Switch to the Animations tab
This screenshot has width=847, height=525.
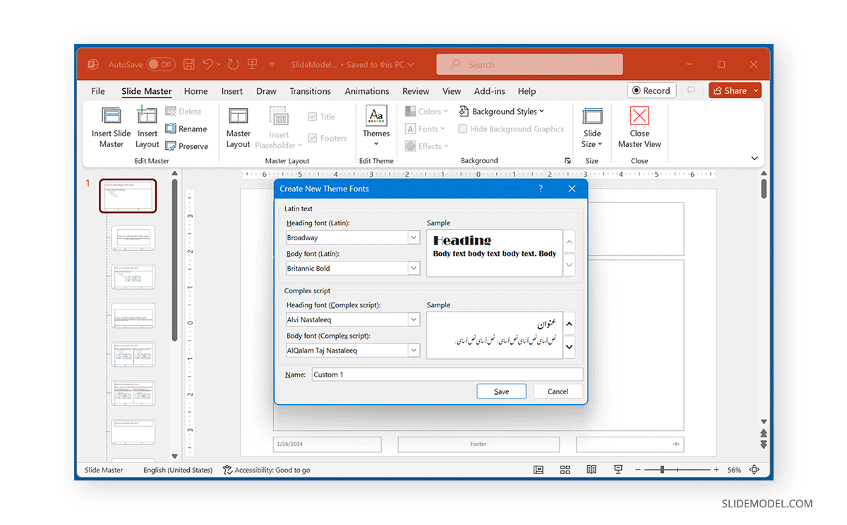click(367, 90)
